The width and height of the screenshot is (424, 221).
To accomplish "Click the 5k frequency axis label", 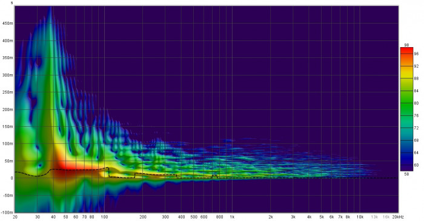I will [x=322, y=217].
